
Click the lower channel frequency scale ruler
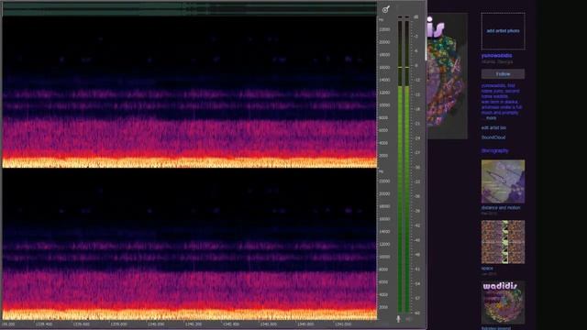coord(384,245)
